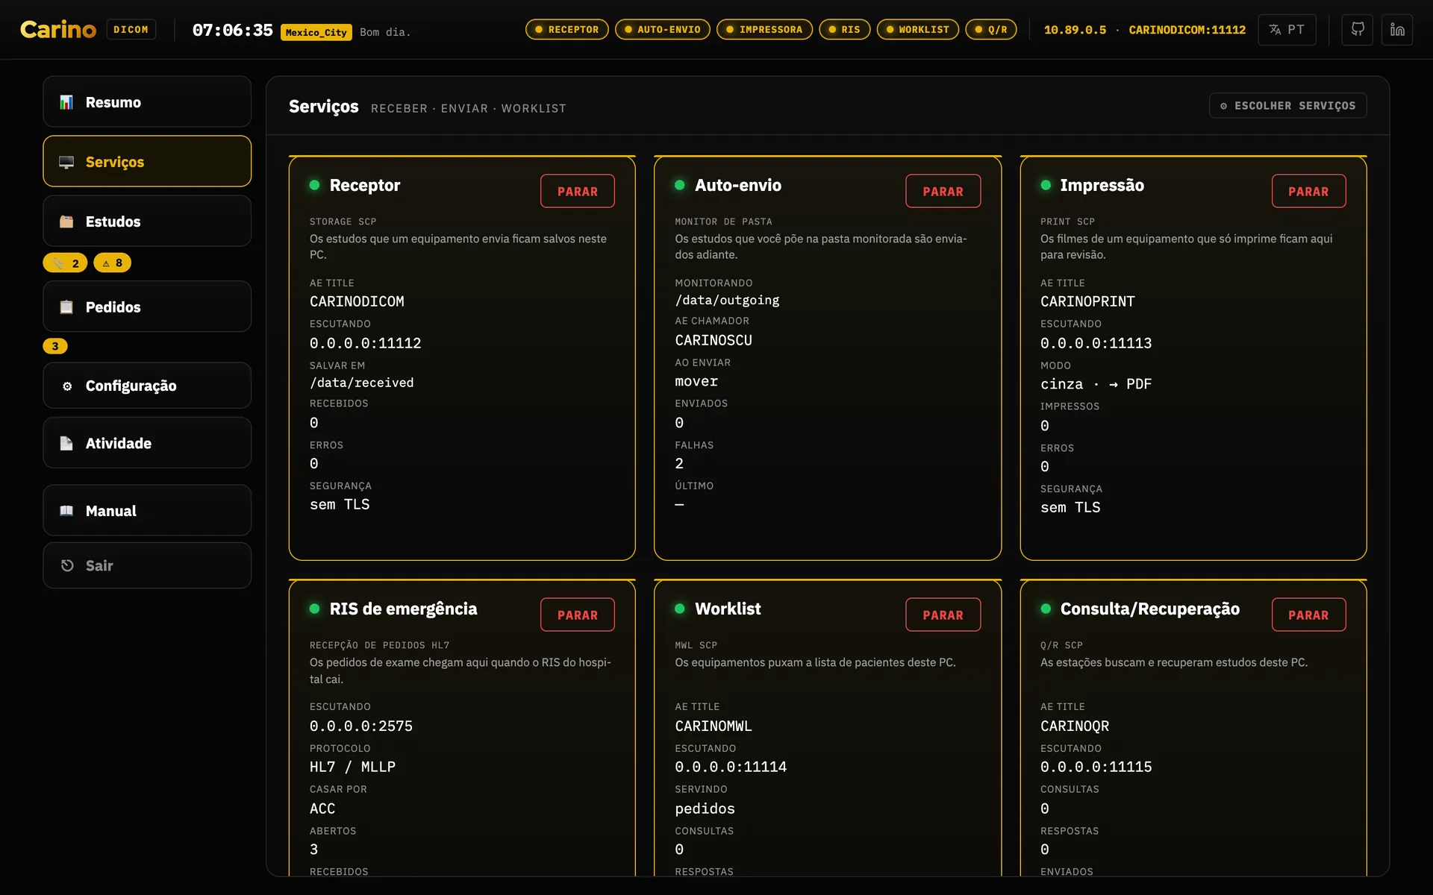Viewport: 1433px width, 895px height.
Task: Click the Falhas count of 2
Action: 679,463
